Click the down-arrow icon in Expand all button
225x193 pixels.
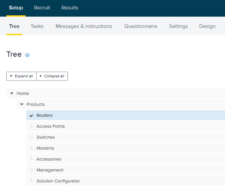coord(11,76)
